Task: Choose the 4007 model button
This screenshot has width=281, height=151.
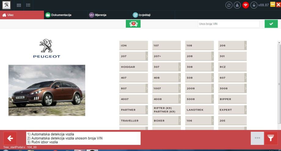Action: pos(133,99)
